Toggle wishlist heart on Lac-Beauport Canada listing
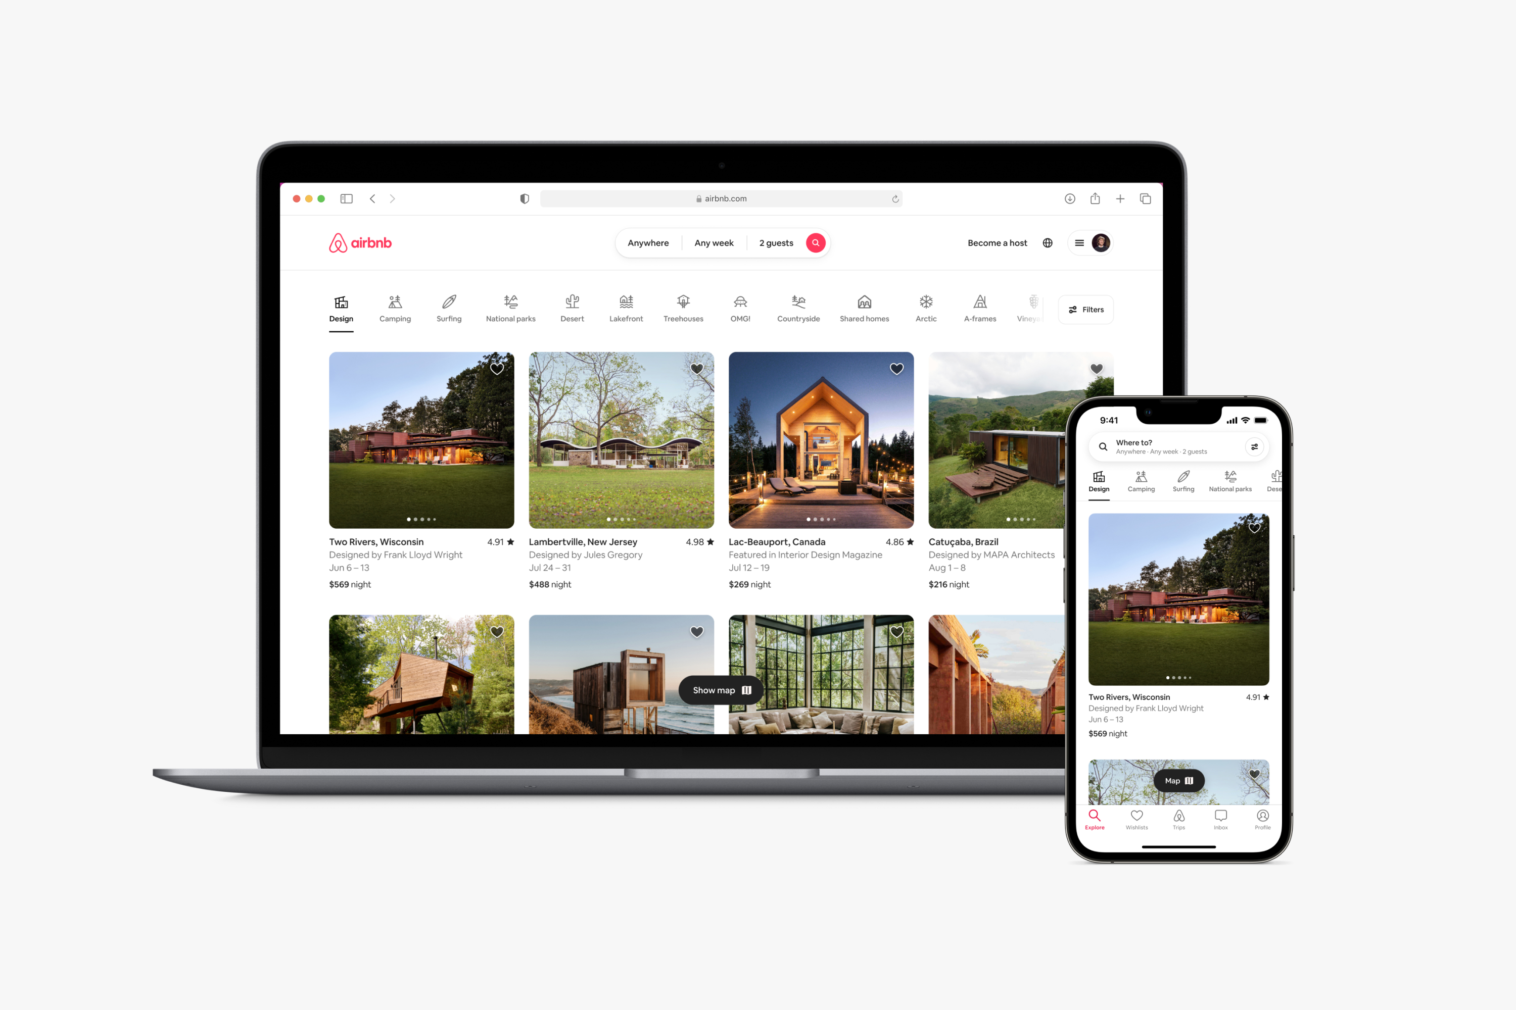This screenshot has height=1010, width=1516. pyautogui.click(x=897, y=370)
